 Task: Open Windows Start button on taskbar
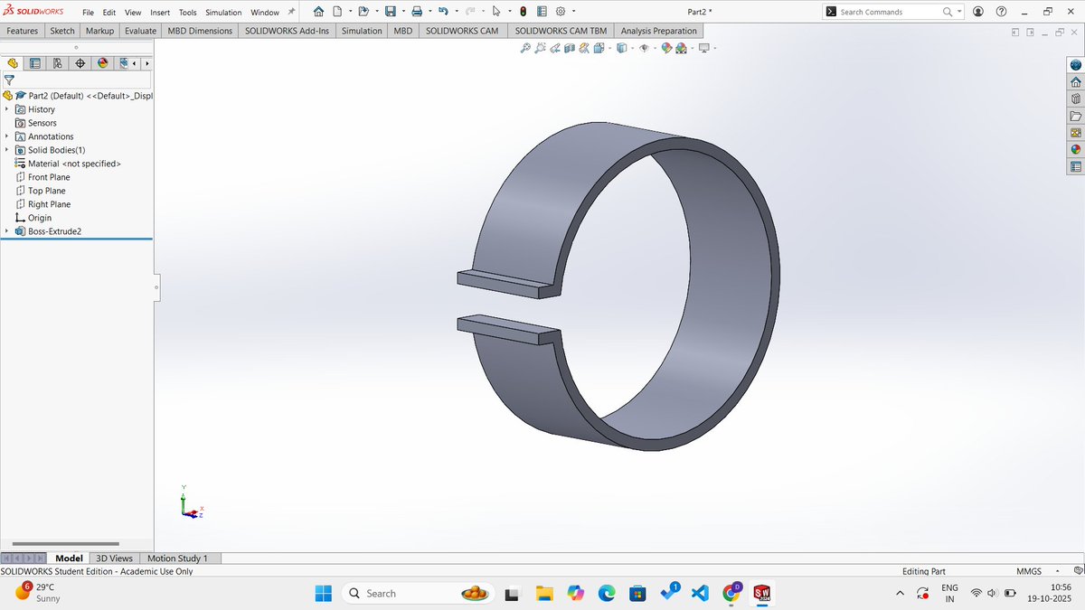coord(324,593)
